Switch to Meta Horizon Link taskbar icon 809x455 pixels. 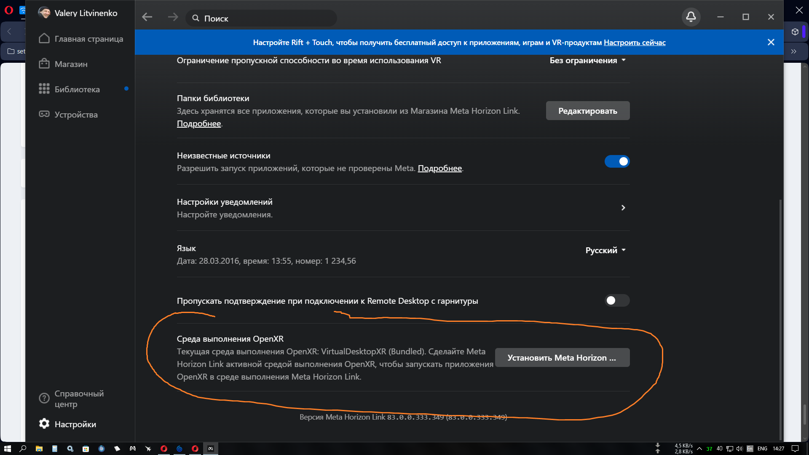211,449
